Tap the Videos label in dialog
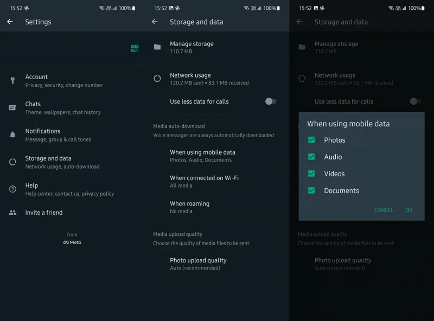434x321 pixels. pos(334,174)
